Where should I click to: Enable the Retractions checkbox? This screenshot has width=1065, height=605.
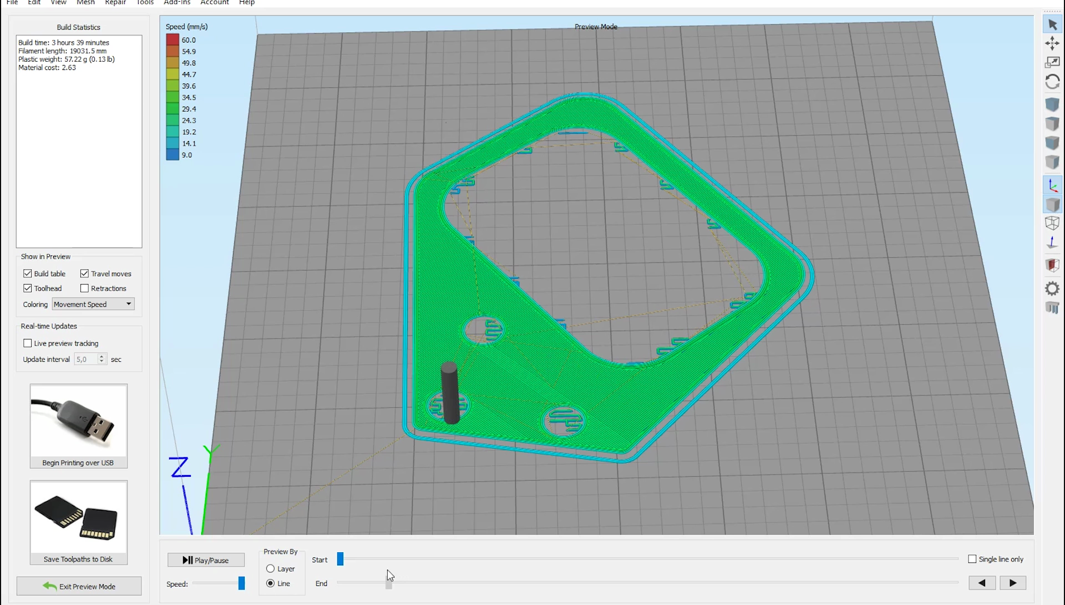click(x=84, y=288)
